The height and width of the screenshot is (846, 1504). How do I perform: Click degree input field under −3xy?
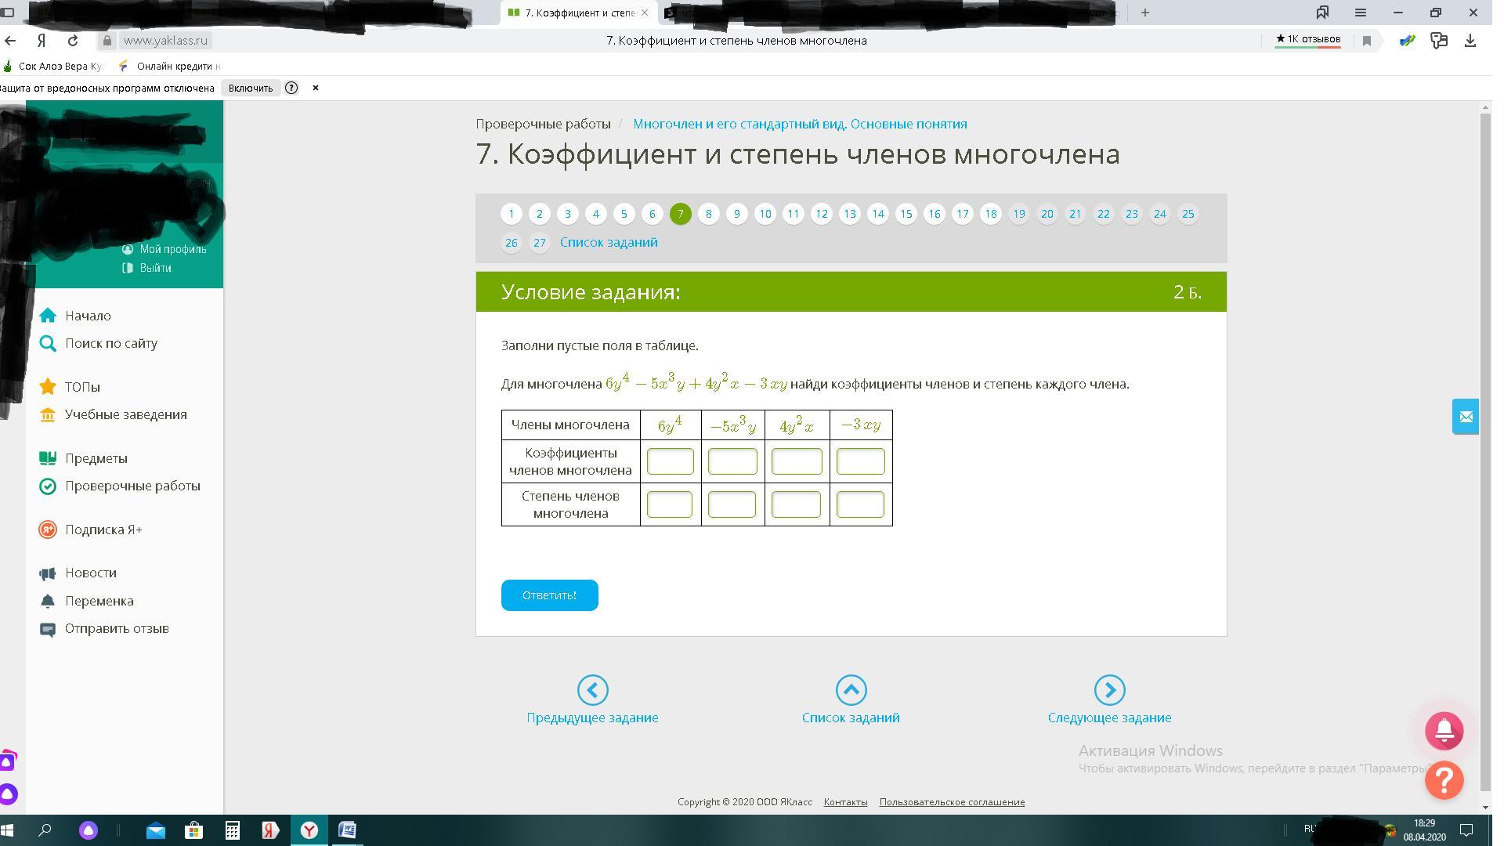pos(860,504)
